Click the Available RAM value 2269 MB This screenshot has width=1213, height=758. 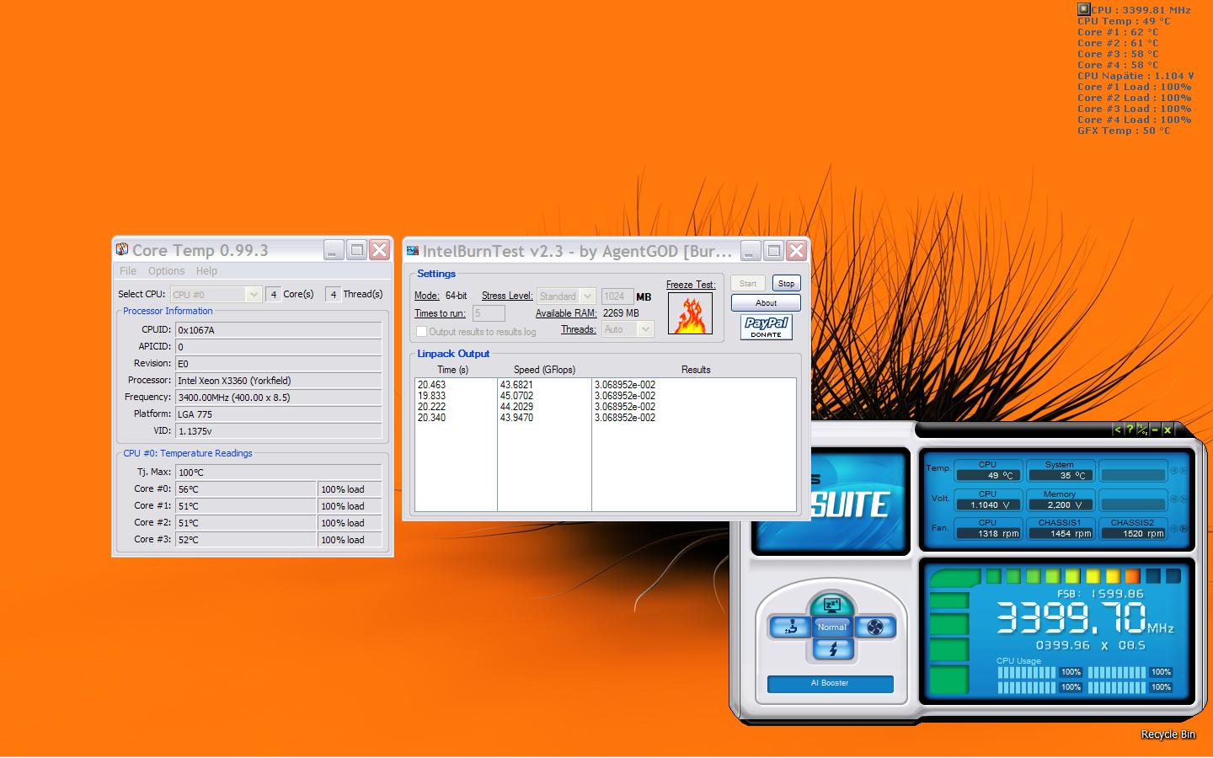621,313
